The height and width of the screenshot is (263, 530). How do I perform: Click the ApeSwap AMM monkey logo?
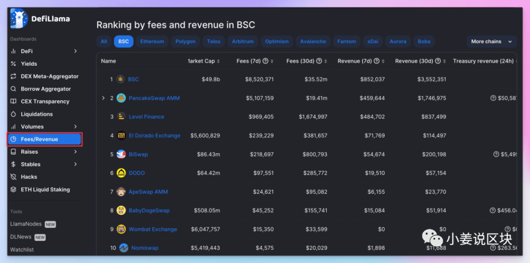pos(121,192)
